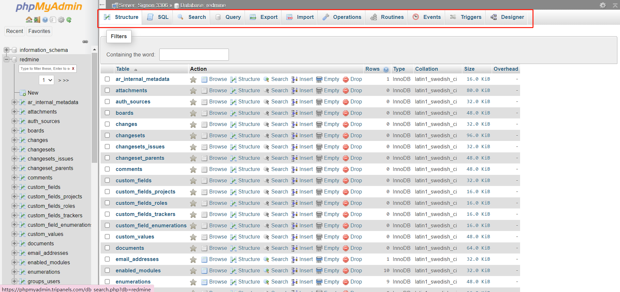
Task: Tick the boards row checkbox
Action: [x=107, y=113]
